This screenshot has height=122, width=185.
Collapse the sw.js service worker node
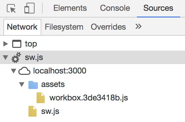tap(5, 58)
